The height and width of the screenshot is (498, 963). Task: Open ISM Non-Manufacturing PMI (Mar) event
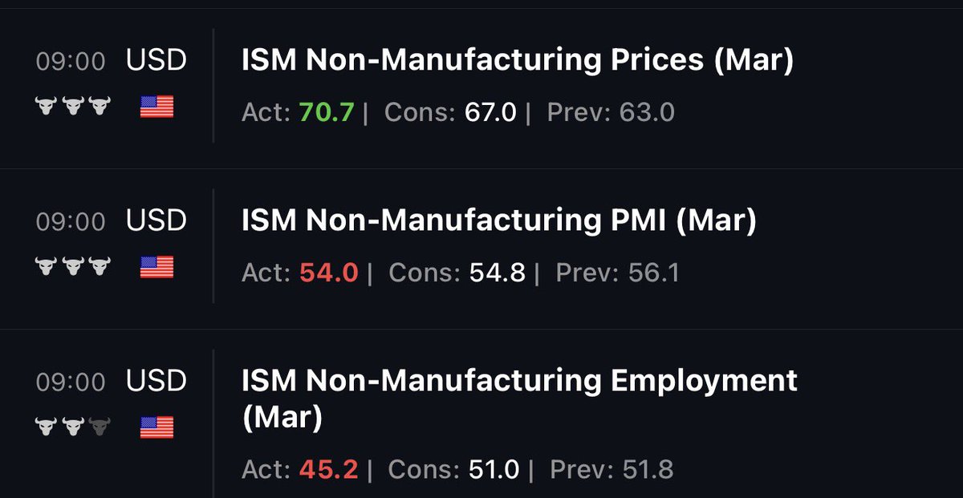click(498, 222)
